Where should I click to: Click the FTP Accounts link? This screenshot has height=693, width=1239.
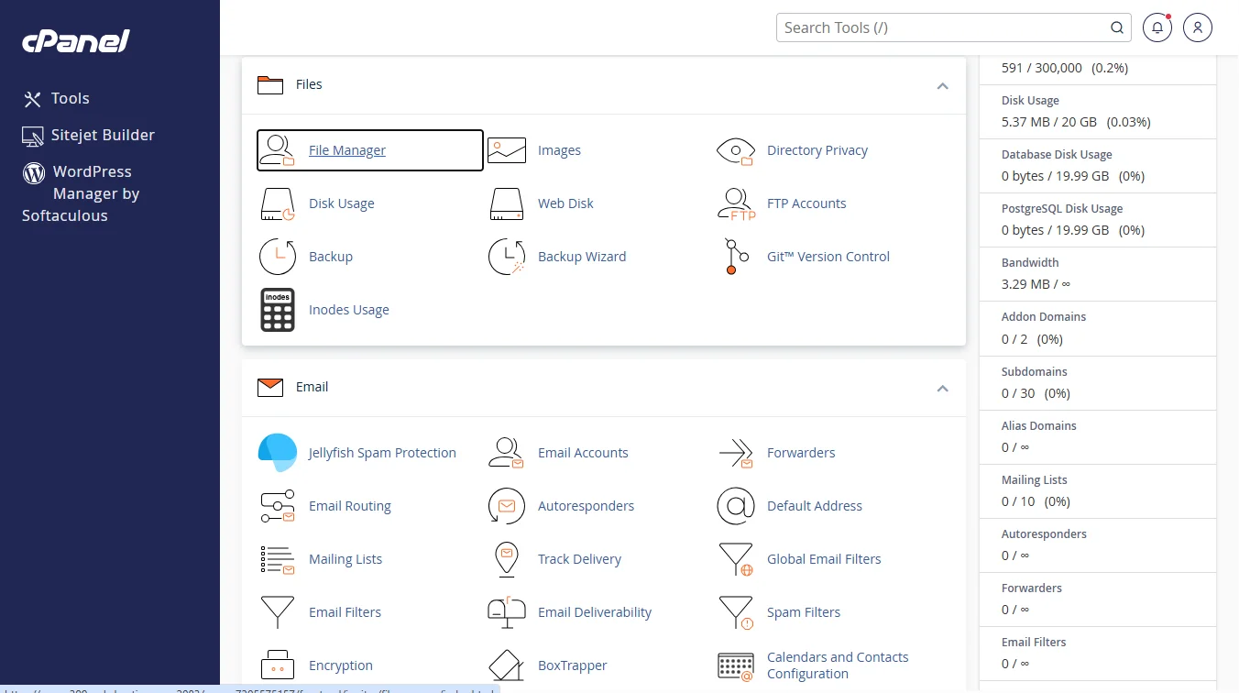806,203
